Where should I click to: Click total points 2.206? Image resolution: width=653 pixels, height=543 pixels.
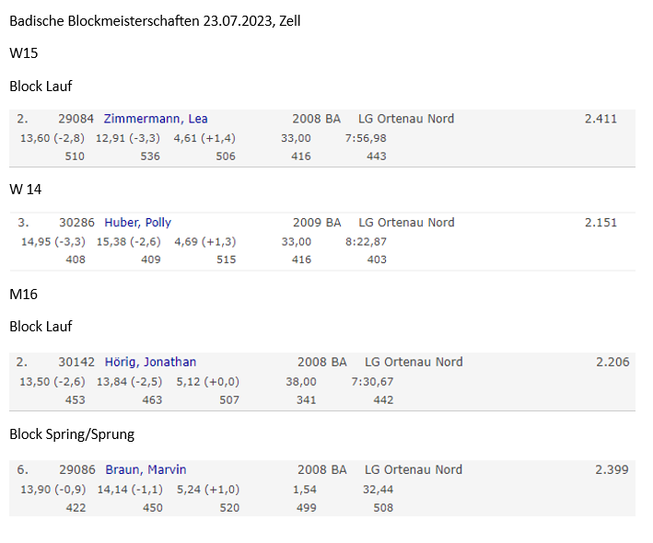point(612,362)
